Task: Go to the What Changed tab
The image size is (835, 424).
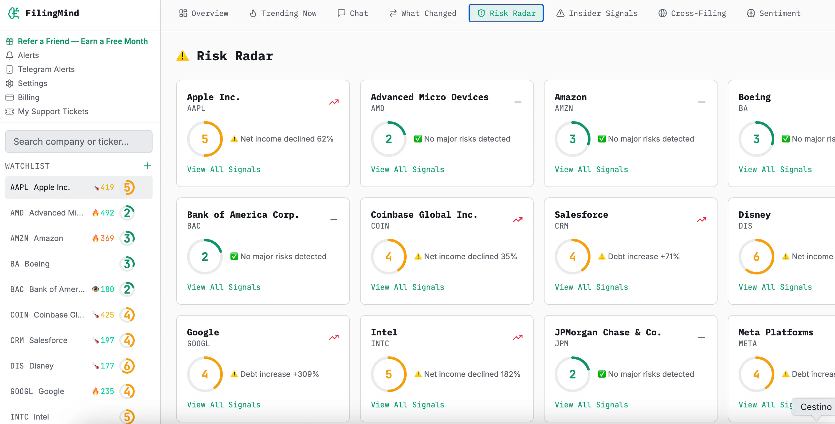Action: tap(423, 13)
